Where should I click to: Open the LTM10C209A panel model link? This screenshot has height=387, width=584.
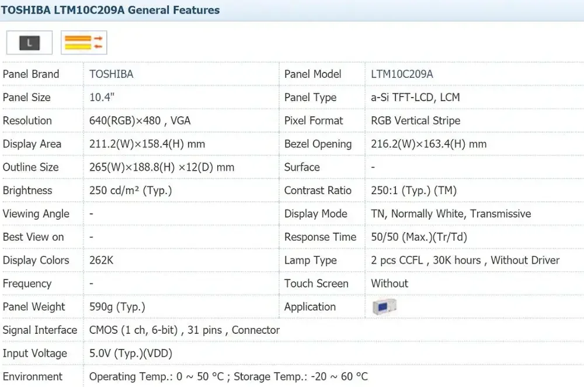(402, 74)
